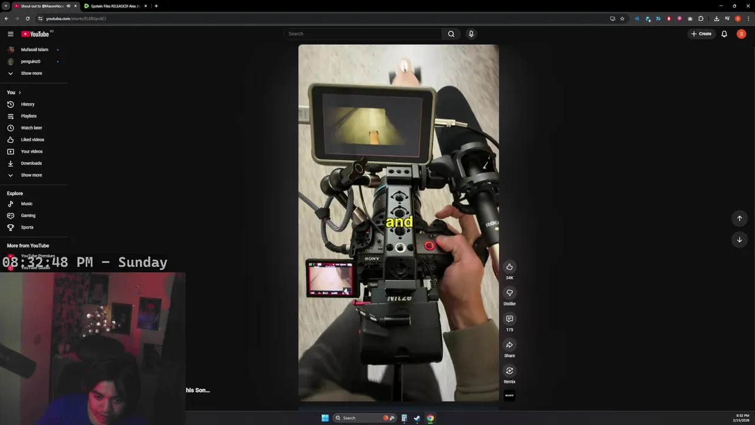Open the Mufassil Islam subscription channel
Image resolution: width=755 pixels, height=425 pixels.
click(34, 50)
